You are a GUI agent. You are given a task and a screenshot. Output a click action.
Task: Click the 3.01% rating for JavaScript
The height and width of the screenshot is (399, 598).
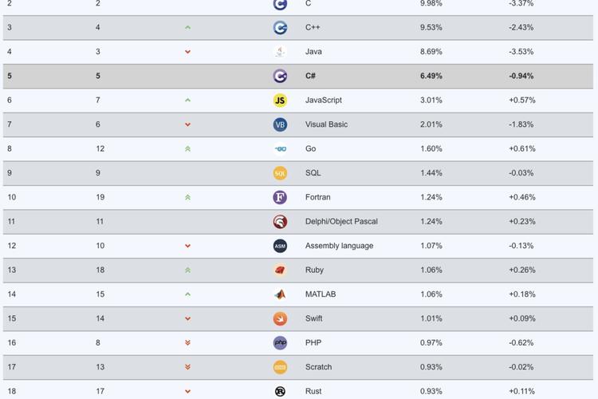[431, 101]
